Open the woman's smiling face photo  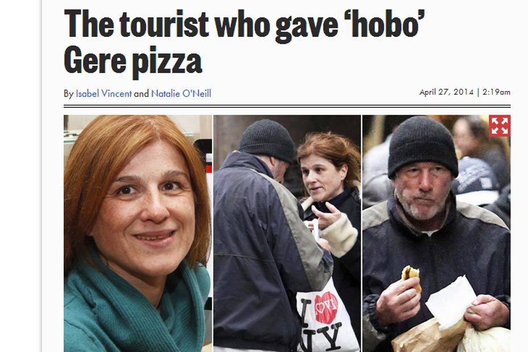click(x=138, y=233)
